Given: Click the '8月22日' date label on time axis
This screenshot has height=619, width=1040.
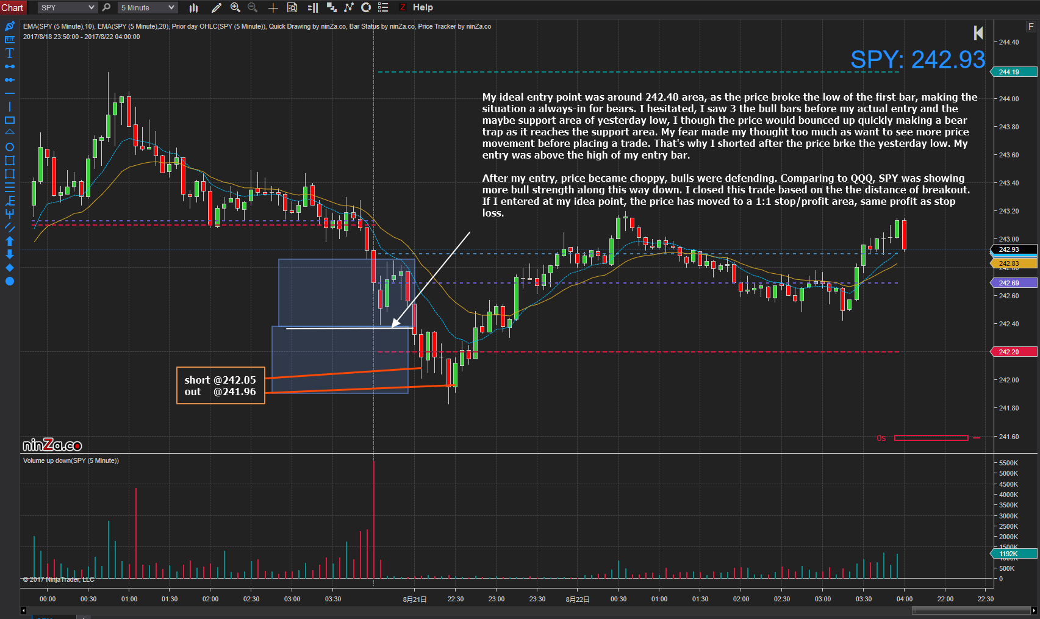Looking at the screenshot, I should coord(578,599).
